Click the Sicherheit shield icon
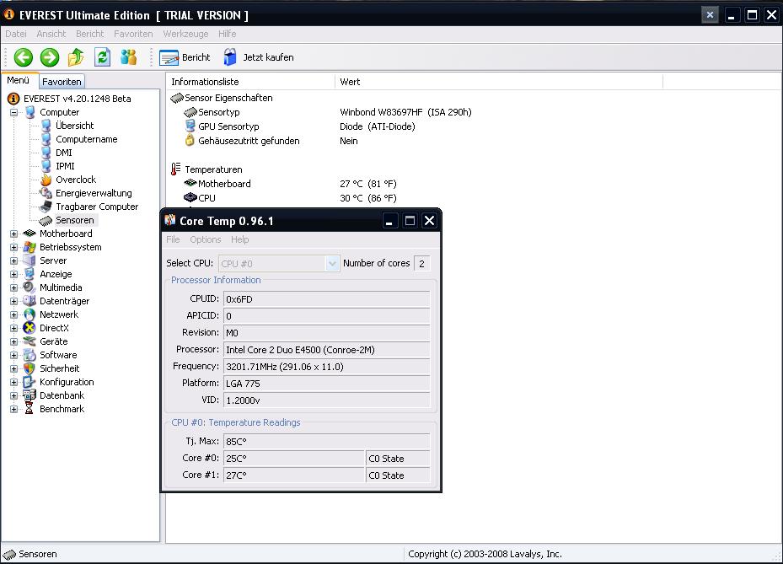This screenshot has height=564, width=783. (29, 368)
